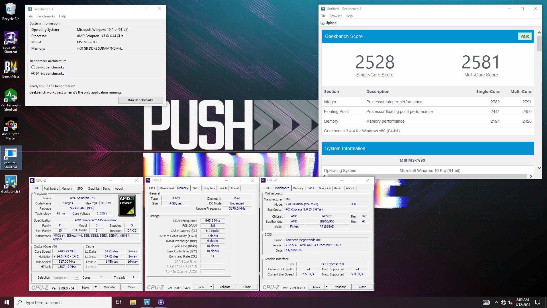
Task: Click Validate in left CPU-Z window
Action: point(109,287)
